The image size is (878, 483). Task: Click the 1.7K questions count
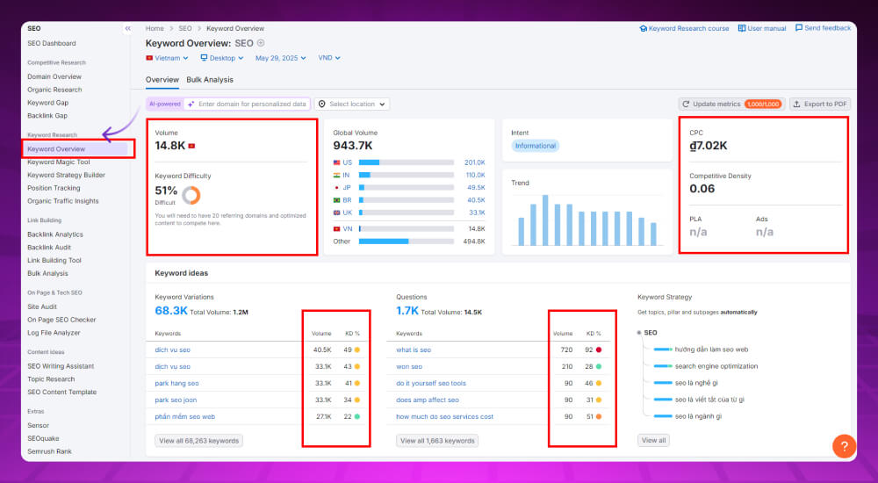tap(407, 311)
